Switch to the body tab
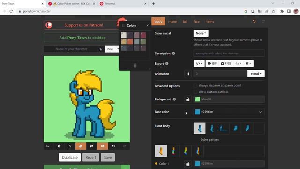This screenshot has height=169, width=300. pyautogui.click(x=158, y=21)
